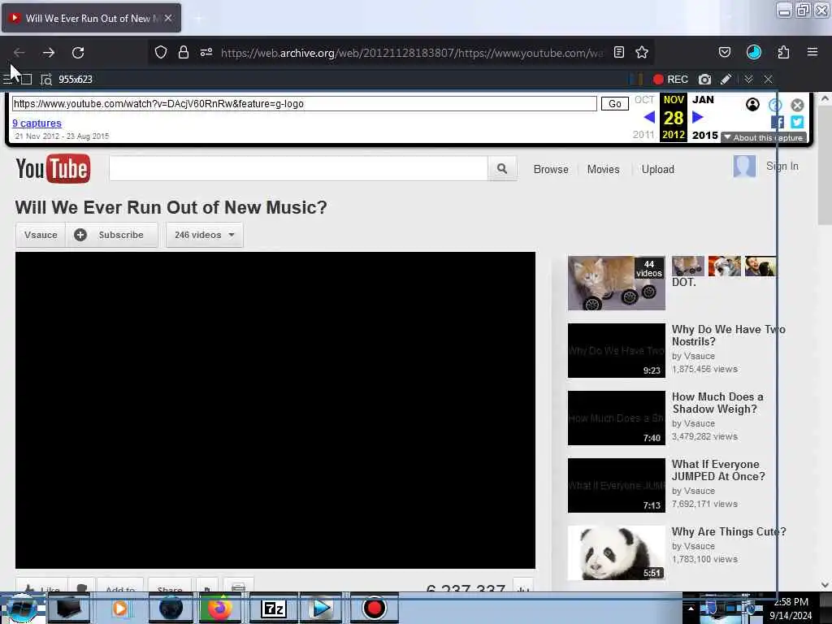
Task: Go to the next capture arrow
Action: point(698,117)
